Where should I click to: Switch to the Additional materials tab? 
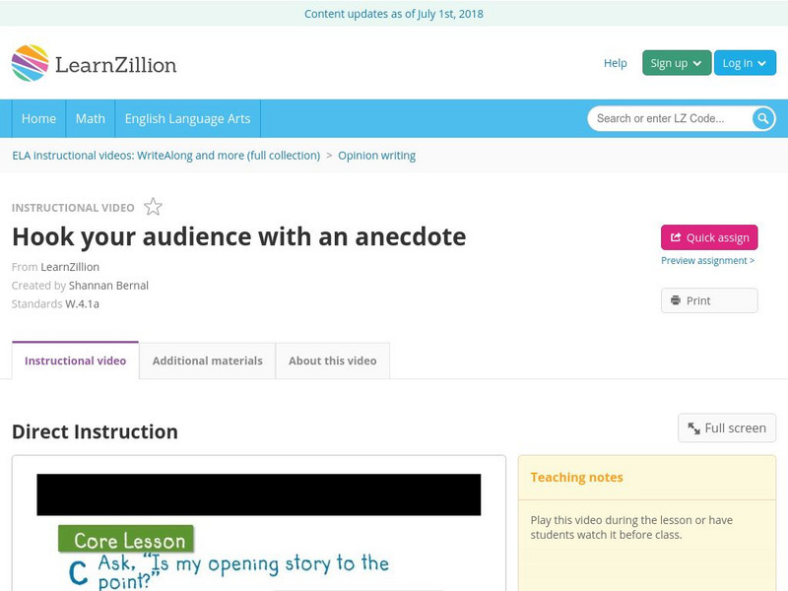click(207, 361)
